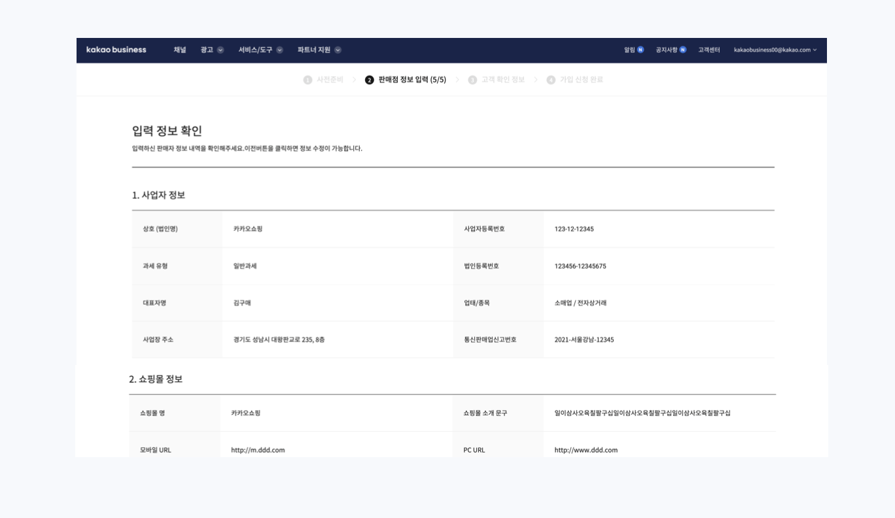Screen dimensions: 895x518
Task: Expand the 파트너 지원 dropdown menu
Action: [x=319, y=50]
